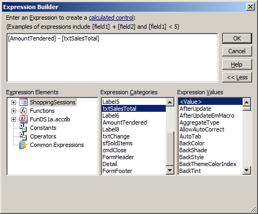The width and height of the screenshot is (258, 214).
Task: Select BackTint in Expression Values
Action: (211, 171)
